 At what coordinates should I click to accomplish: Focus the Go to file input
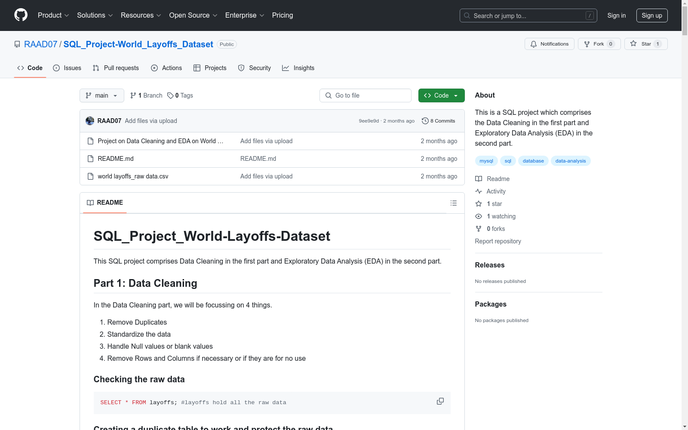365,95
